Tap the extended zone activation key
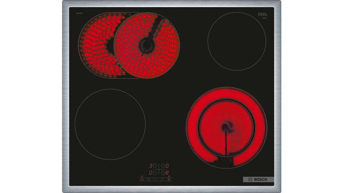 coord(169,179)
